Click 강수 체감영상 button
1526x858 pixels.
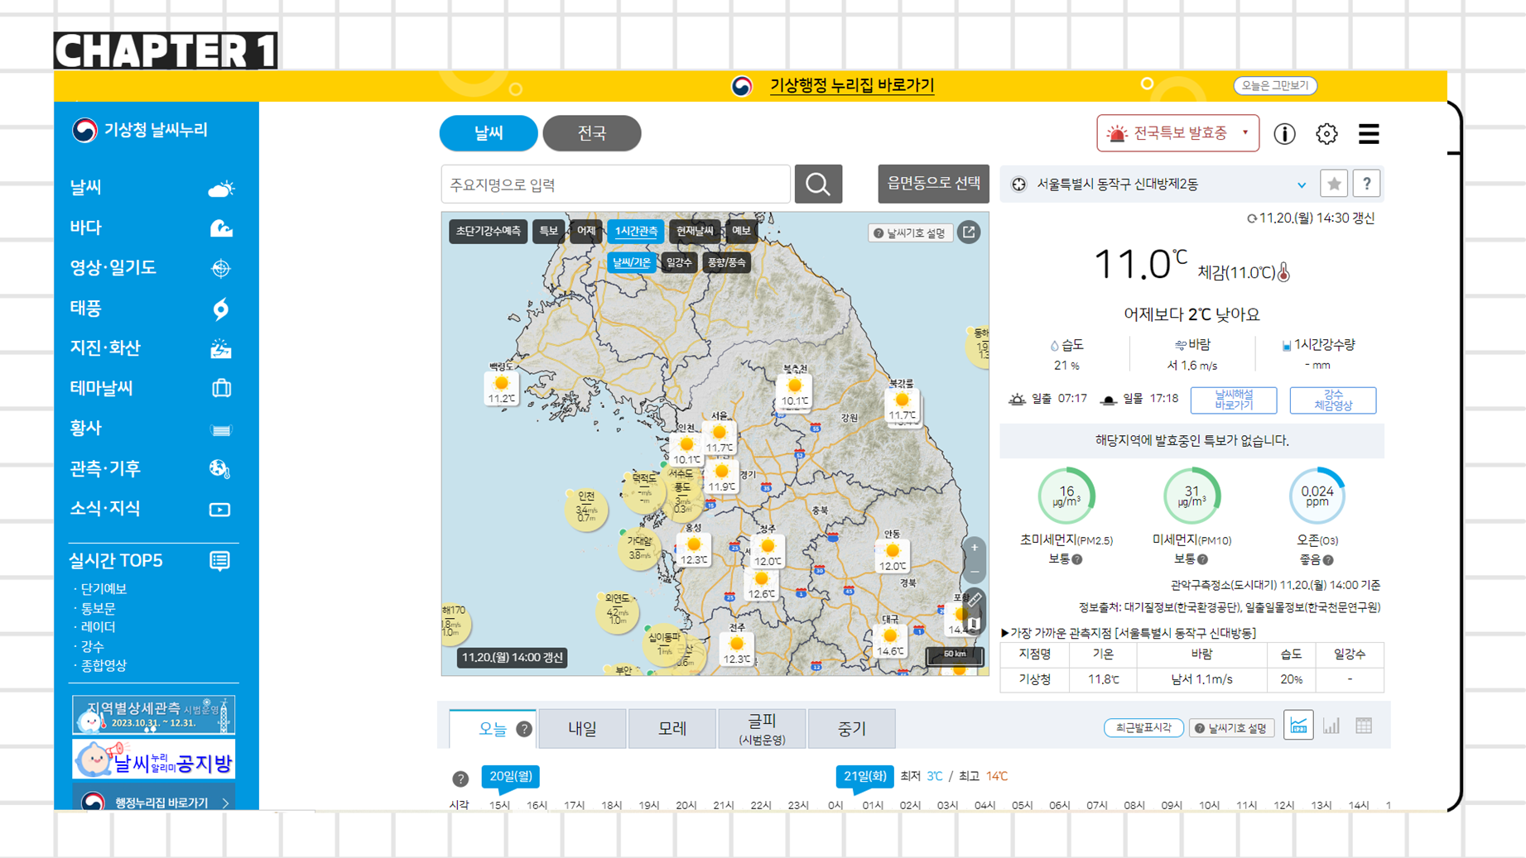click(1332, 400)
